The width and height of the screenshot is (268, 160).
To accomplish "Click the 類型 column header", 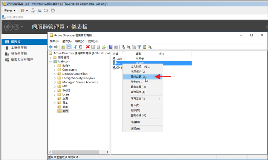I will coord(146,54).
